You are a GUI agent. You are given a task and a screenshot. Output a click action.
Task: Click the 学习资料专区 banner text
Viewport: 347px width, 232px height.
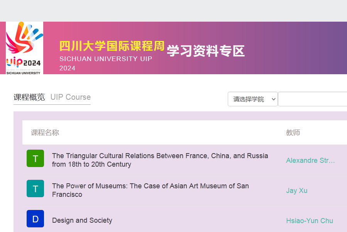[x=206, y=51]
